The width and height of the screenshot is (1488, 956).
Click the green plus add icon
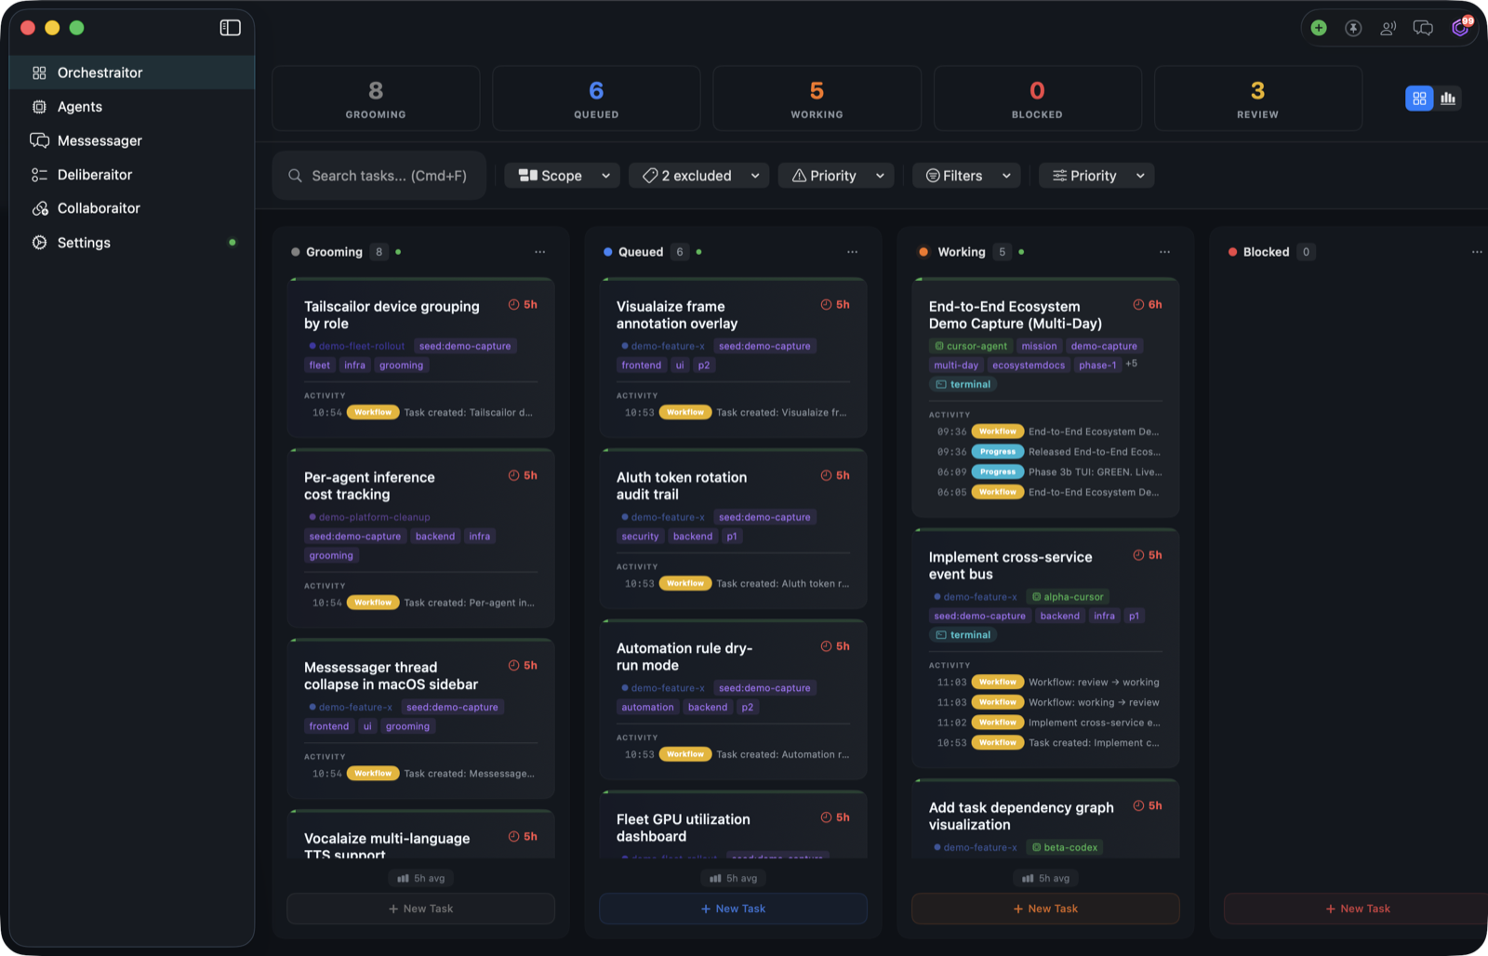(x=1319, y=28)
